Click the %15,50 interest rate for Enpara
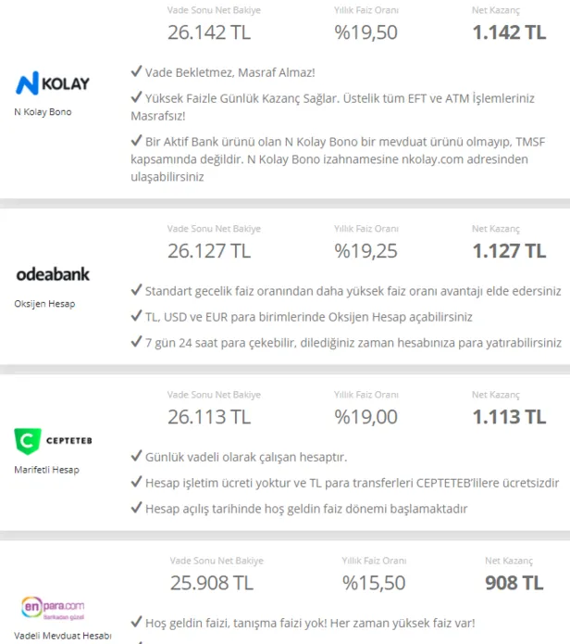Image resolution: width=570 pixels, height=644 pixels. (x=374, y=583)
